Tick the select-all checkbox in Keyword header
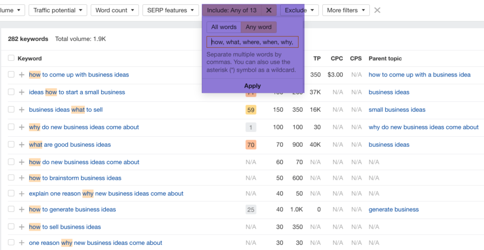Viewport: 484px width, 250px height. pyautogui.click(x=11, y=58)
